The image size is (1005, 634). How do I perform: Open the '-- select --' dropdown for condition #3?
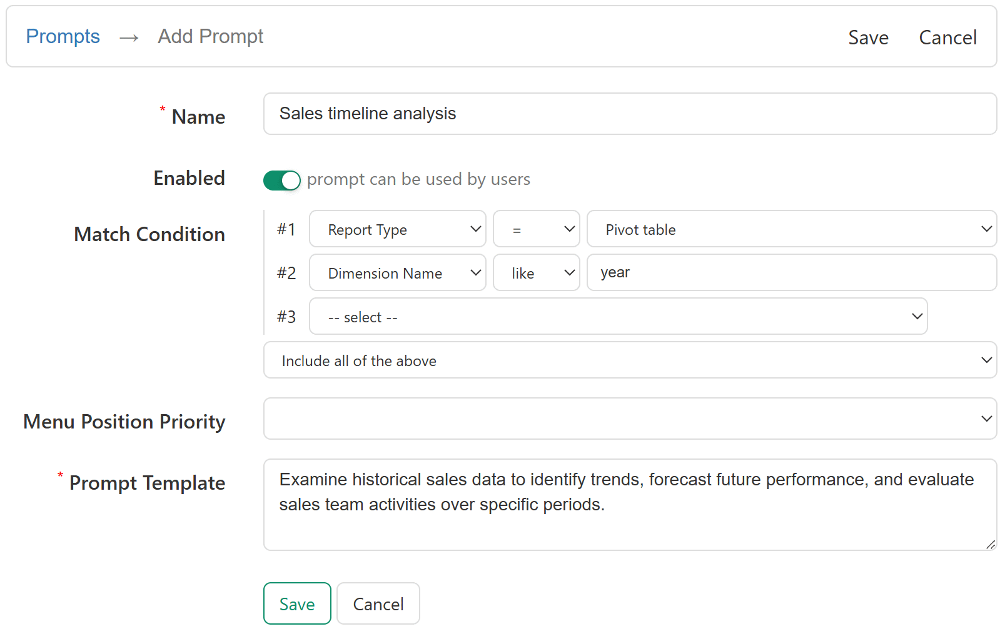(x=618, y=317)
